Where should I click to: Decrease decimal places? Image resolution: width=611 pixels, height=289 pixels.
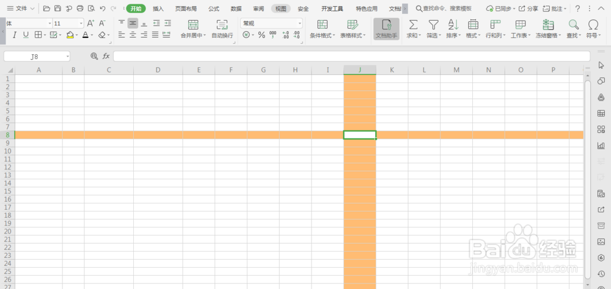click(x=296, y=35)
